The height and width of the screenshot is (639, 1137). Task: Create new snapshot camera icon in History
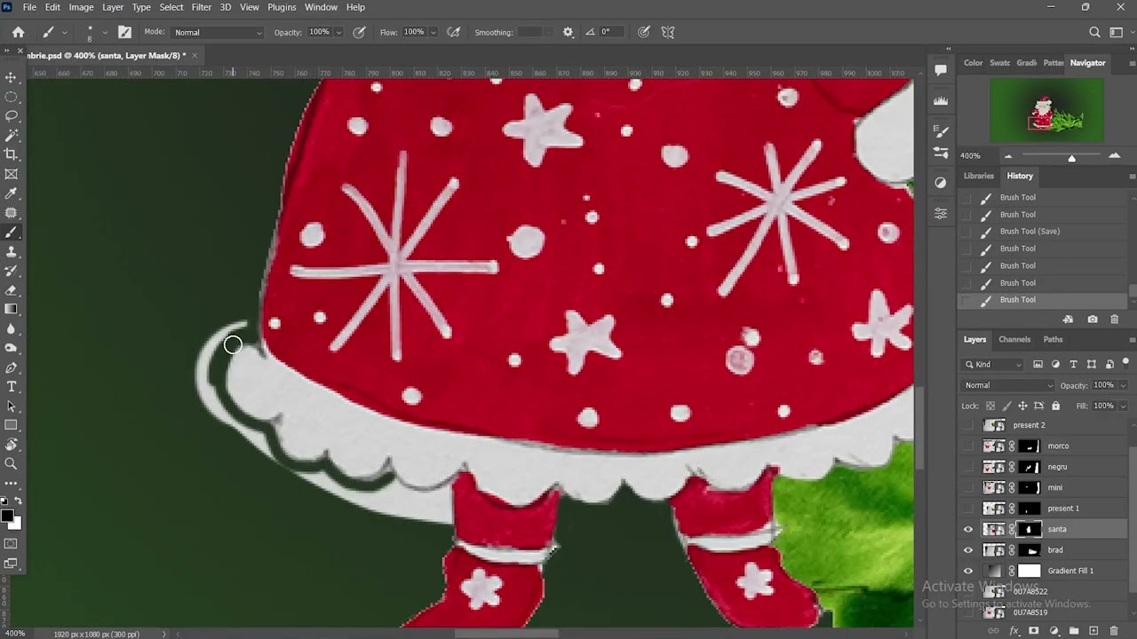(1093, 319)
